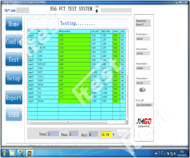Open the LabVIEW app taskbar icon
190x158 pixels.
[29, 153]
